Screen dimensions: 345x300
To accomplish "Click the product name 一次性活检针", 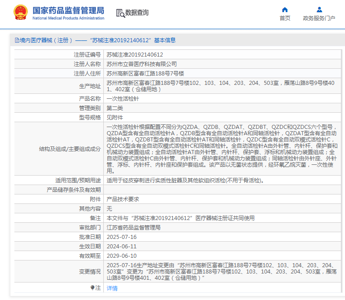I will 123,98.
